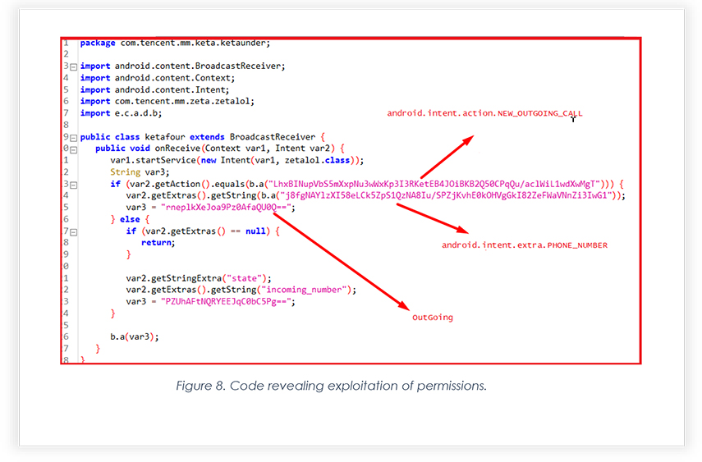Click the 'rneplkXeJoa9Pz0AfaQU0Q==' string

tap(226, 208)
